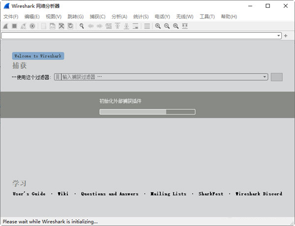Click the resize columns icon
295x226 pixels.
click(x=185, y=26)
